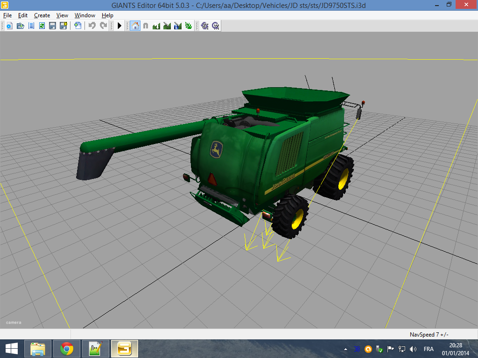
Task: Open the View menu
Action: 62,15
